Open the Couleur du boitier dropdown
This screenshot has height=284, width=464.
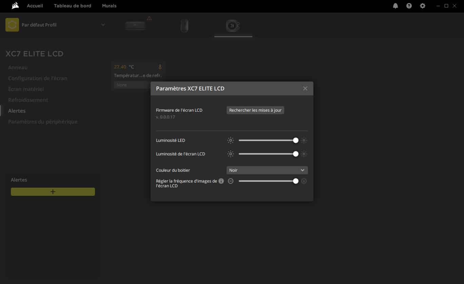tap(267, 170)
